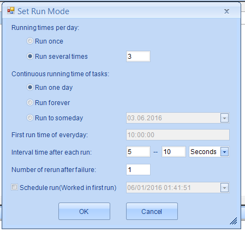Viewport: 245px width, 233px height.
Task: Click the First run time field 10:00:00
Action: click(178, 135)
